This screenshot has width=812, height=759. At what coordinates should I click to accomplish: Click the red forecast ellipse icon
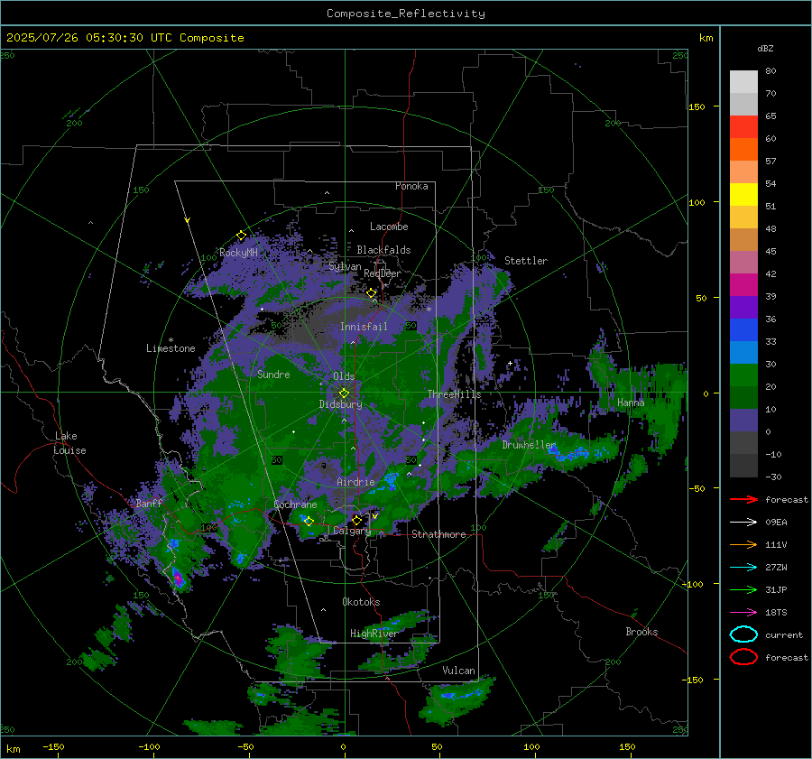[x=743, y=657]
